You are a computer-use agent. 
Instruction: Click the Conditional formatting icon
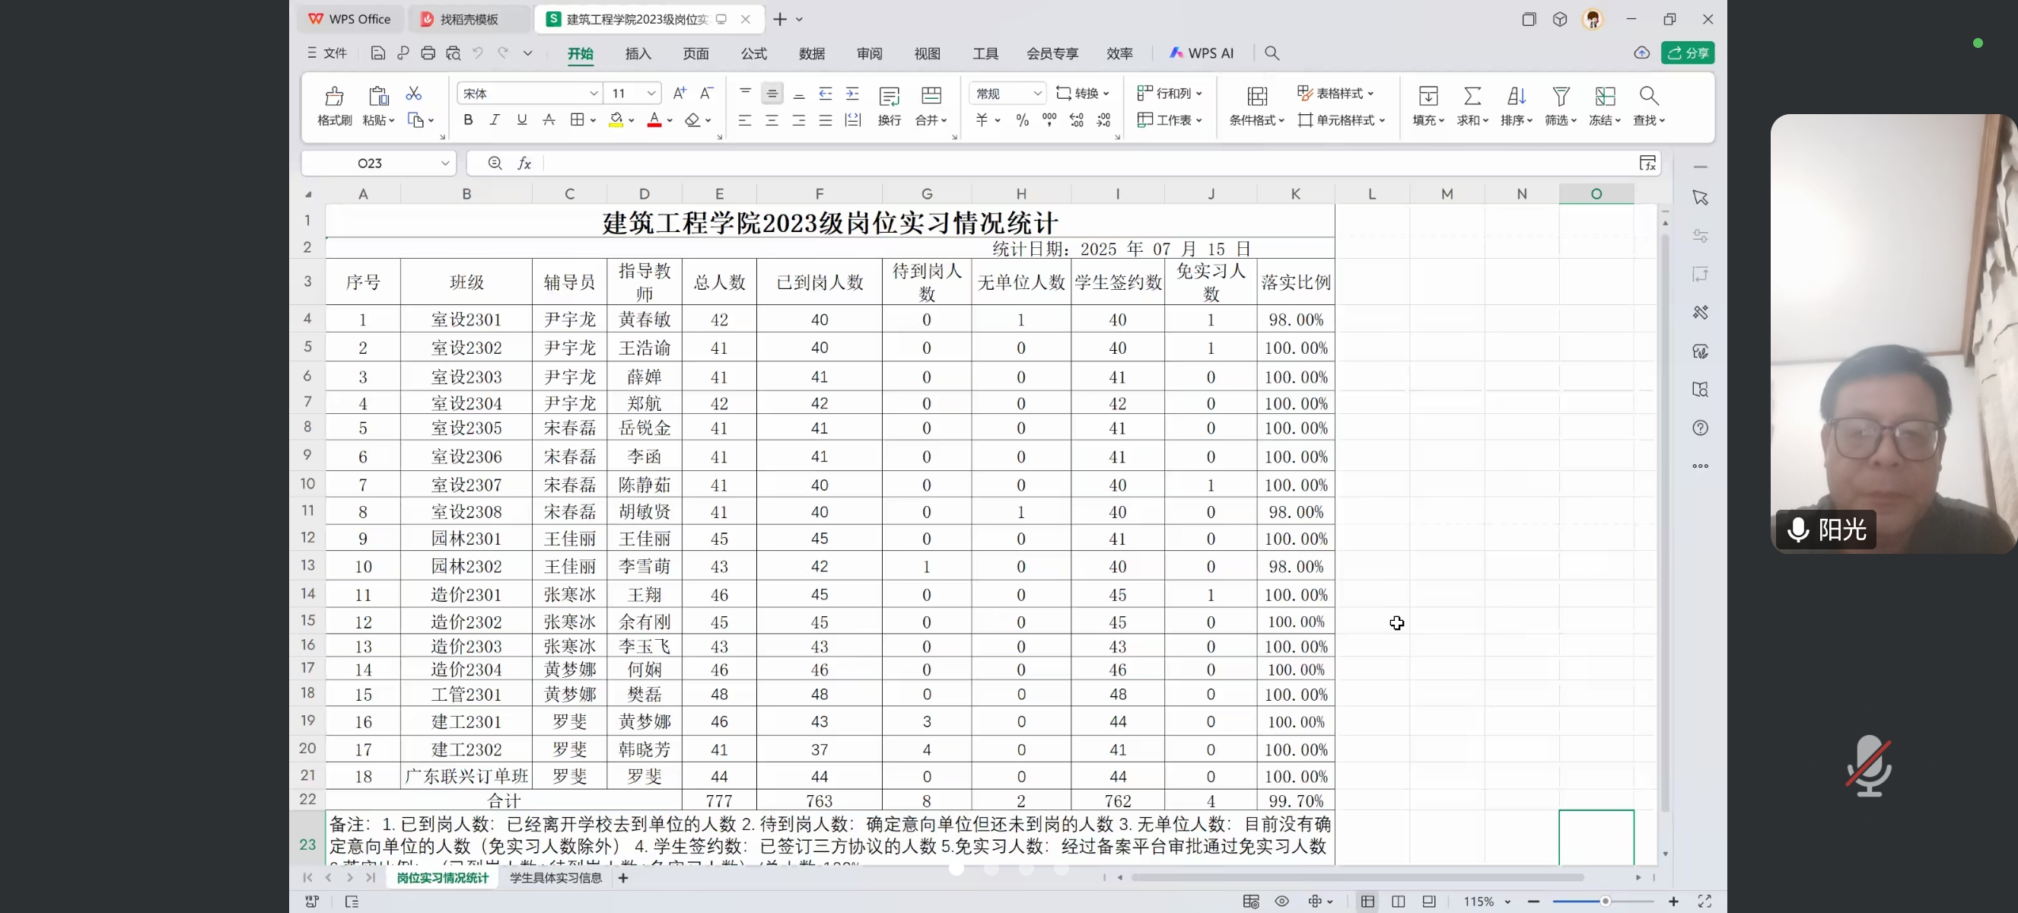coord(1256,97)
